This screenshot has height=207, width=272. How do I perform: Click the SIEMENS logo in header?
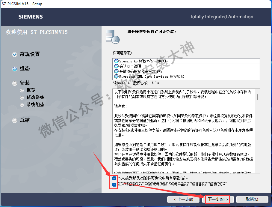(x=31, y=17)
